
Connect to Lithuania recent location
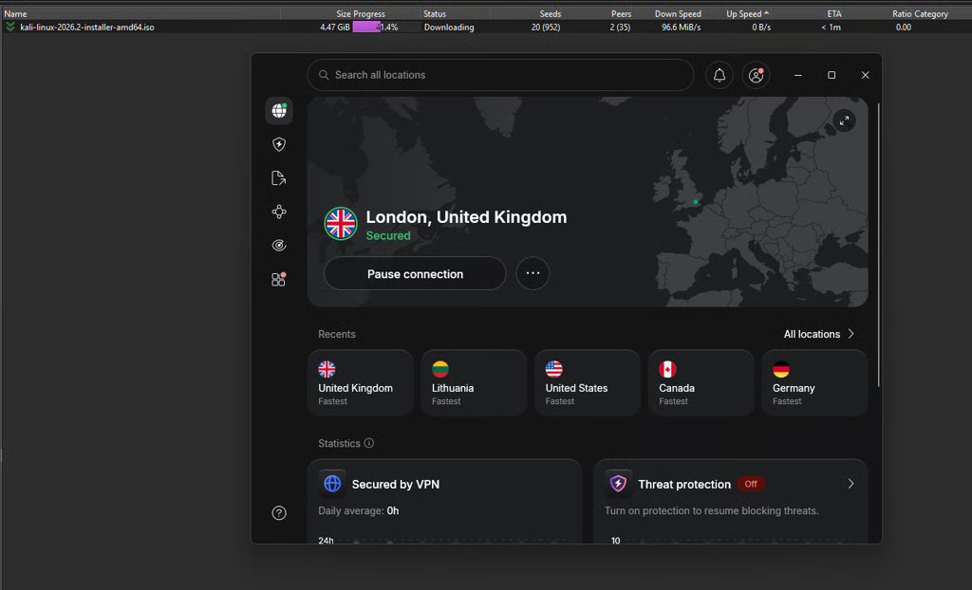pos(474,383)
